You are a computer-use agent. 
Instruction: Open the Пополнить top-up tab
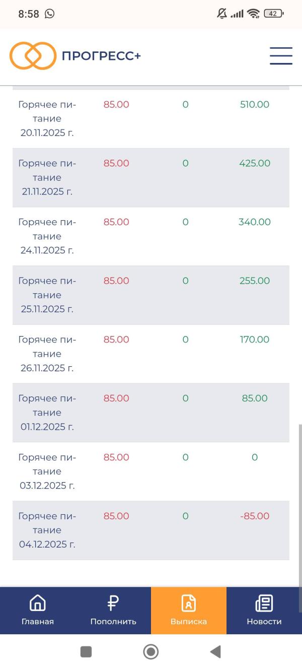(x=113, y=610)
